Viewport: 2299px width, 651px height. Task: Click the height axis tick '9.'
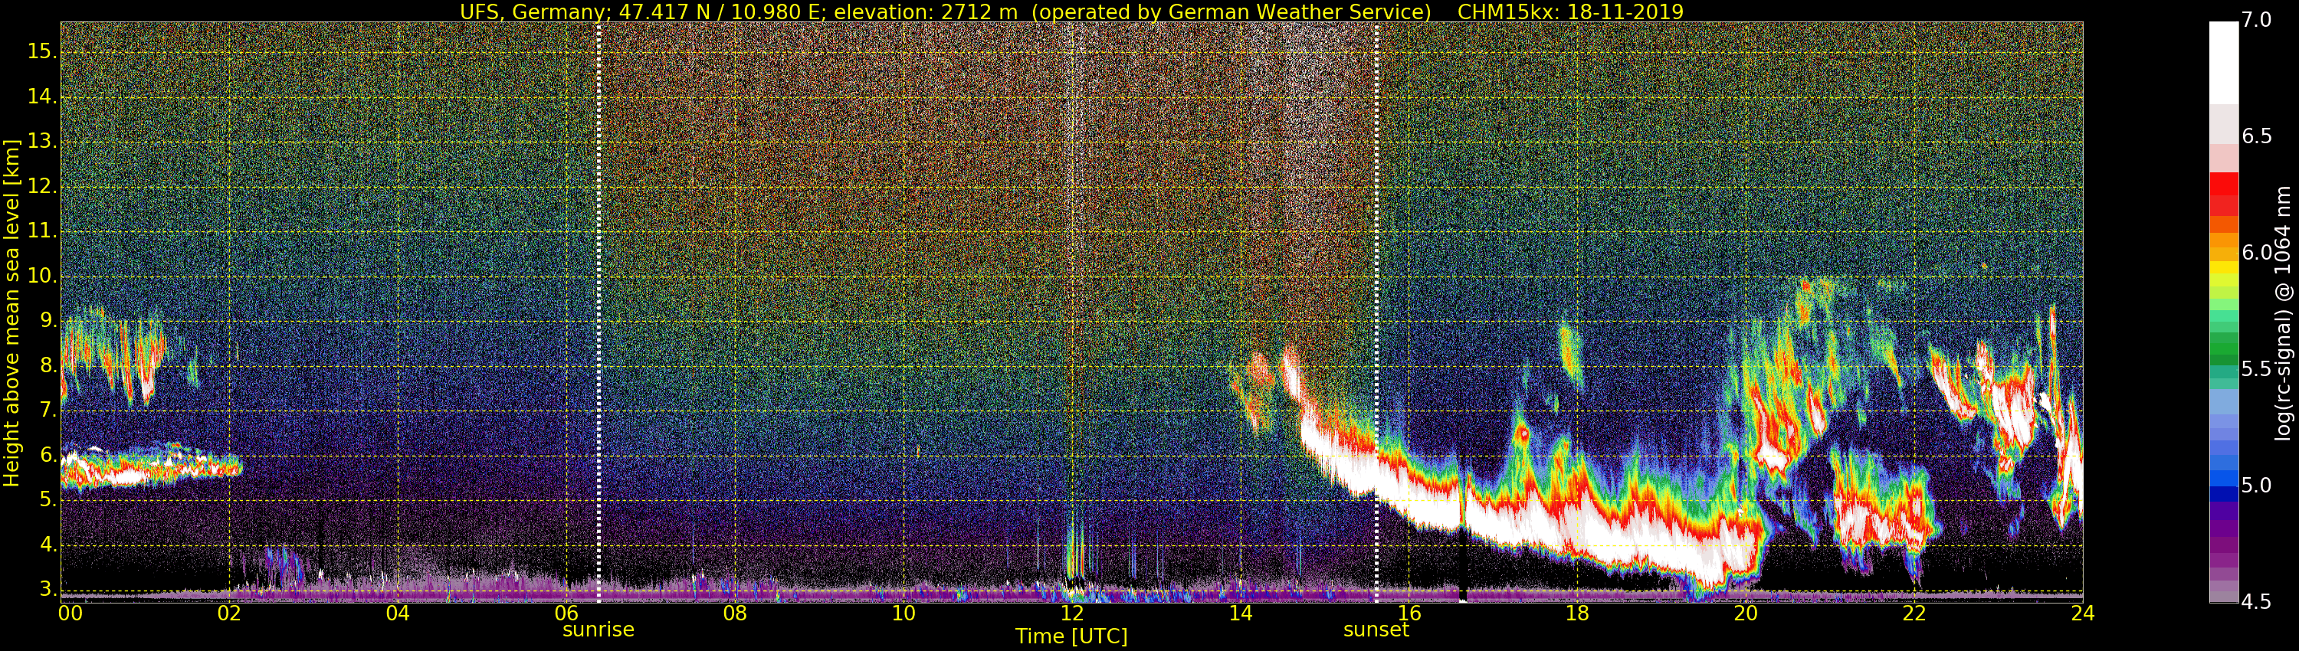point(48,321)
